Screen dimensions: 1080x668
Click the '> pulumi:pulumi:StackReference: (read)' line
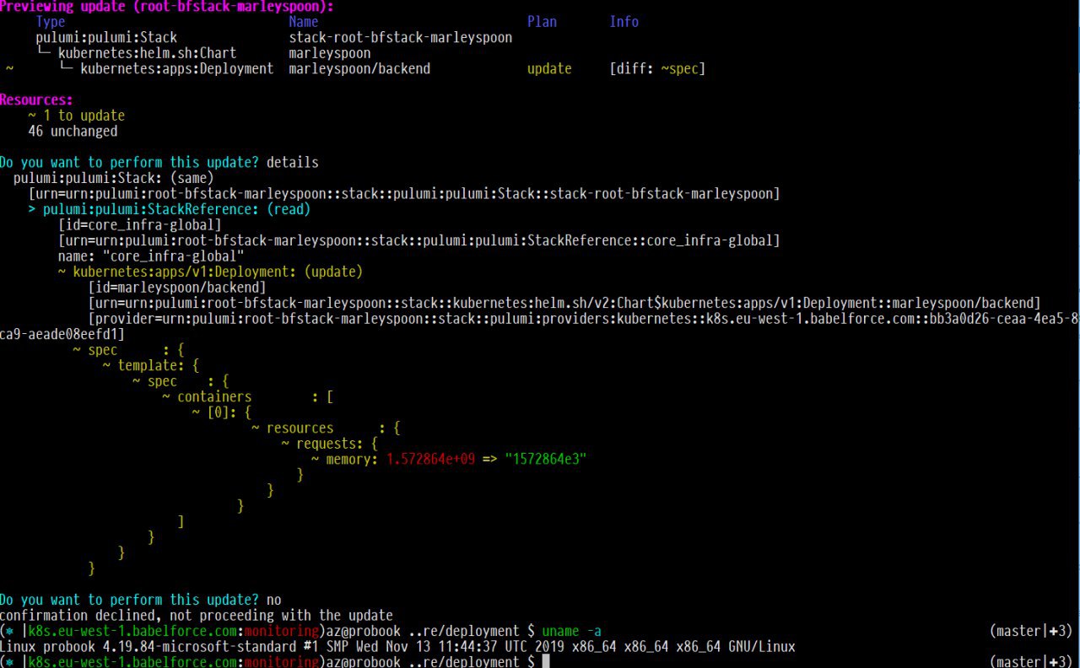170,209
